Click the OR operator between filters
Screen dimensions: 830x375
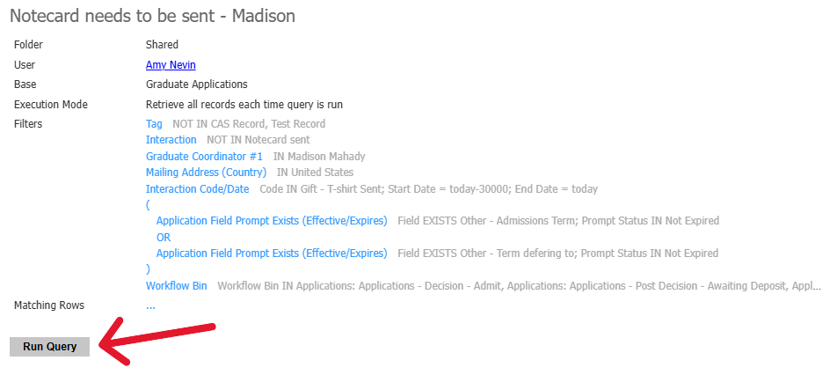click(164, 238)
